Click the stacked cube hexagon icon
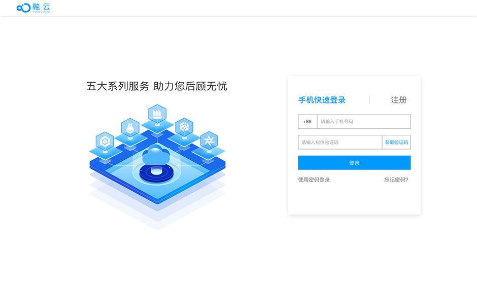Viewport: 477px width, 284px height. tap(105, 141)
